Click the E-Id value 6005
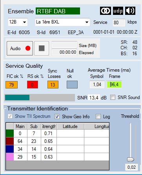The image size is (142, 175). (x=24, y=32)
